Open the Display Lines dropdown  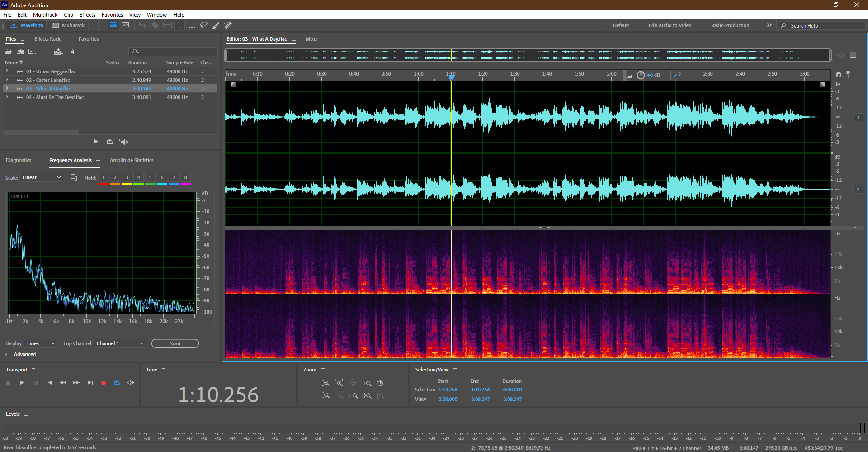(41, 343)
